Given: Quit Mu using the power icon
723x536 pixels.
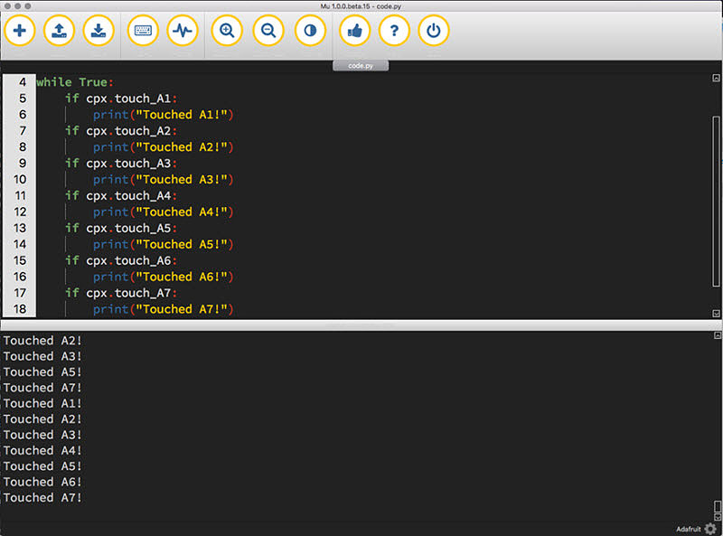Looking at the screenshot, I should pyautogui.click(x=434, y=30).
